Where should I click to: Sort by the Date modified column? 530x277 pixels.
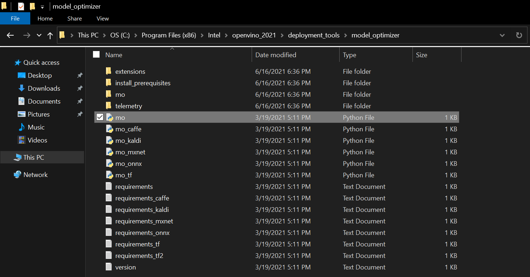276,55
